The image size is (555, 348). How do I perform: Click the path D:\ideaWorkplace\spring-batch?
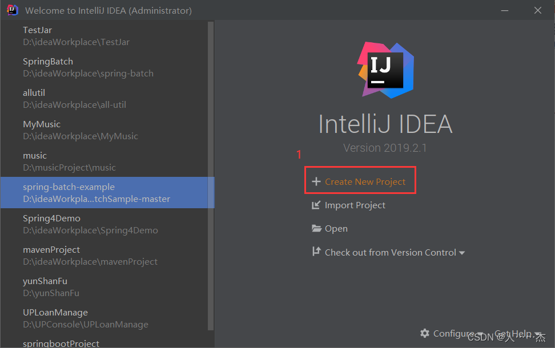[x=88, y=74]
